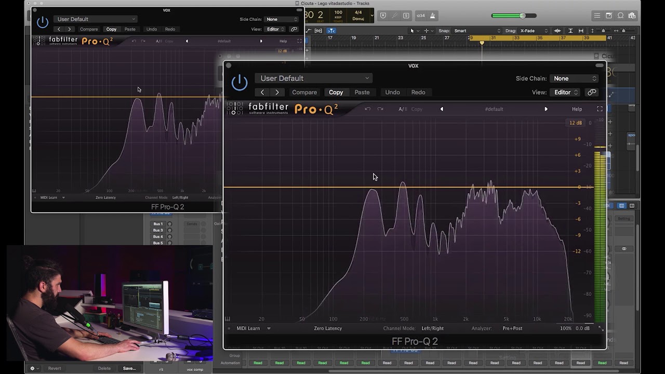Viewport: 665px width, 374px height.
Task: Click the previous preset arrow beside #default
Action: tap(442, 109)
